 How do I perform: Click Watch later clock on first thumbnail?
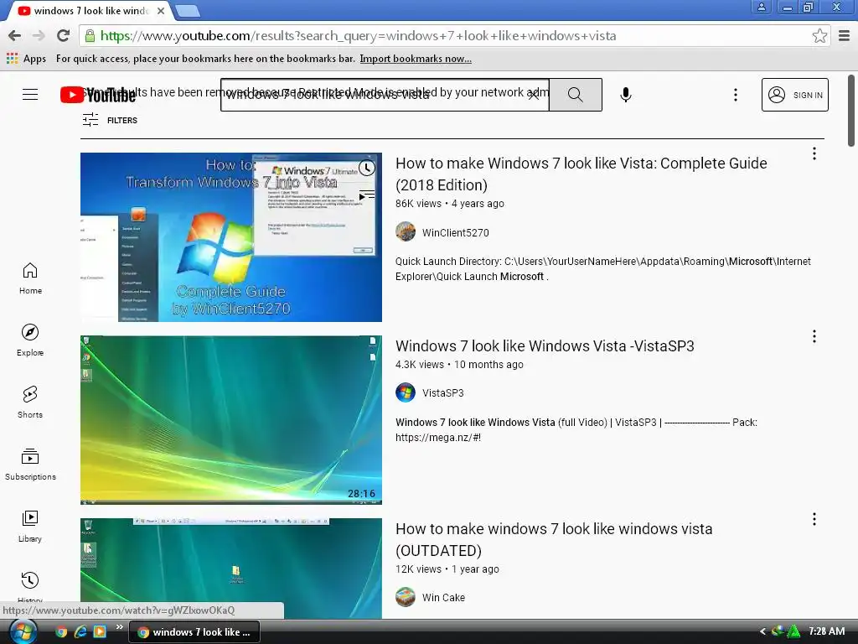367,168
